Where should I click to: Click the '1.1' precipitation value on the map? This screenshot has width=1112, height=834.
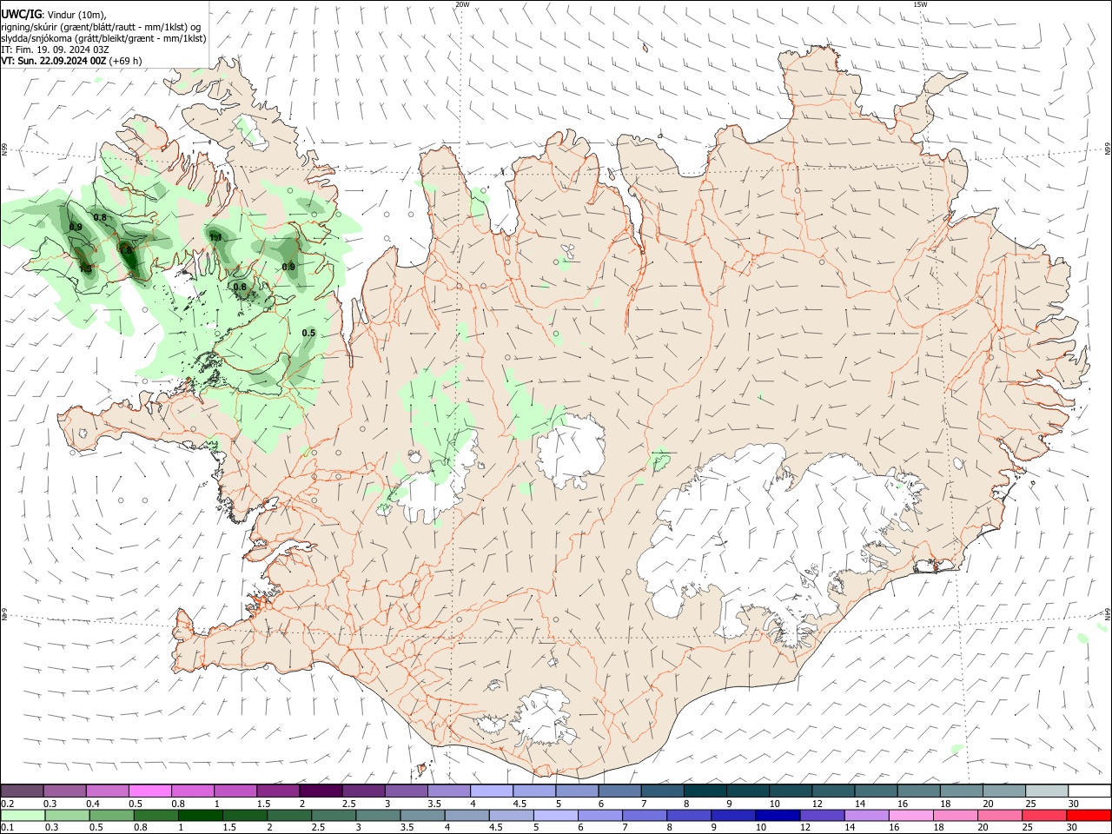click(215, 236)
